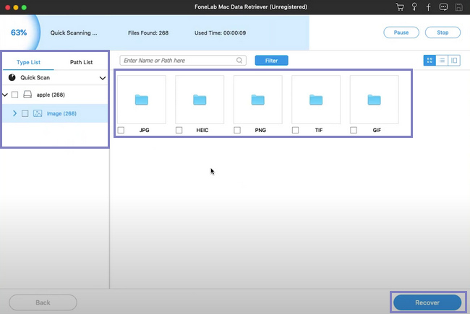Select the apple (268) label
The image size is (470, 314).
point(51,95)
